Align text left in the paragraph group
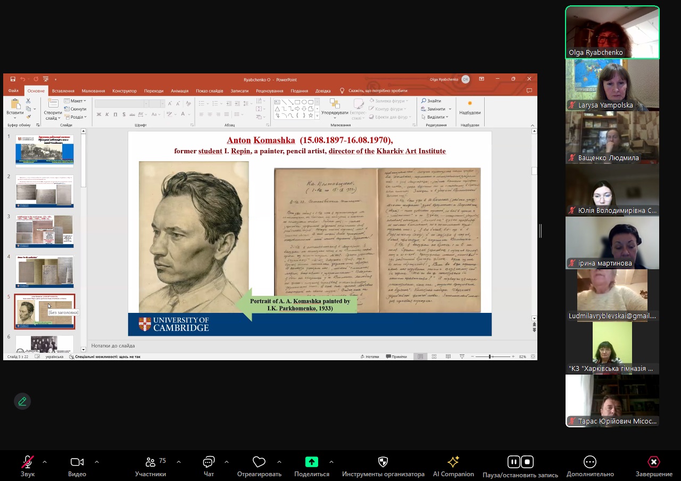This screenshot has height=481, width=681. pos(202,114)
